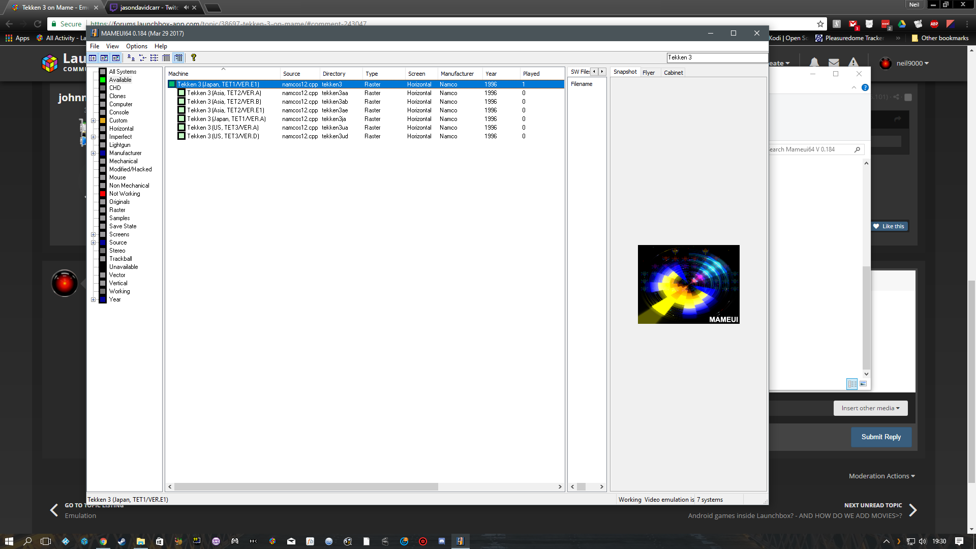Image resolution: width=976 pixels, height=549 pixels.
Task: Switch to the Flyer tab
Action: tap(649, 73)
